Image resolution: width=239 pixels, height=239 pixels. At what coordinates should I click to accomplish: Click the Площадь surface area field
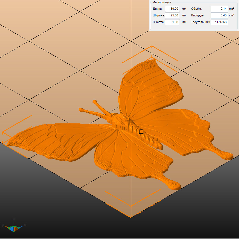tap(219, 16)
